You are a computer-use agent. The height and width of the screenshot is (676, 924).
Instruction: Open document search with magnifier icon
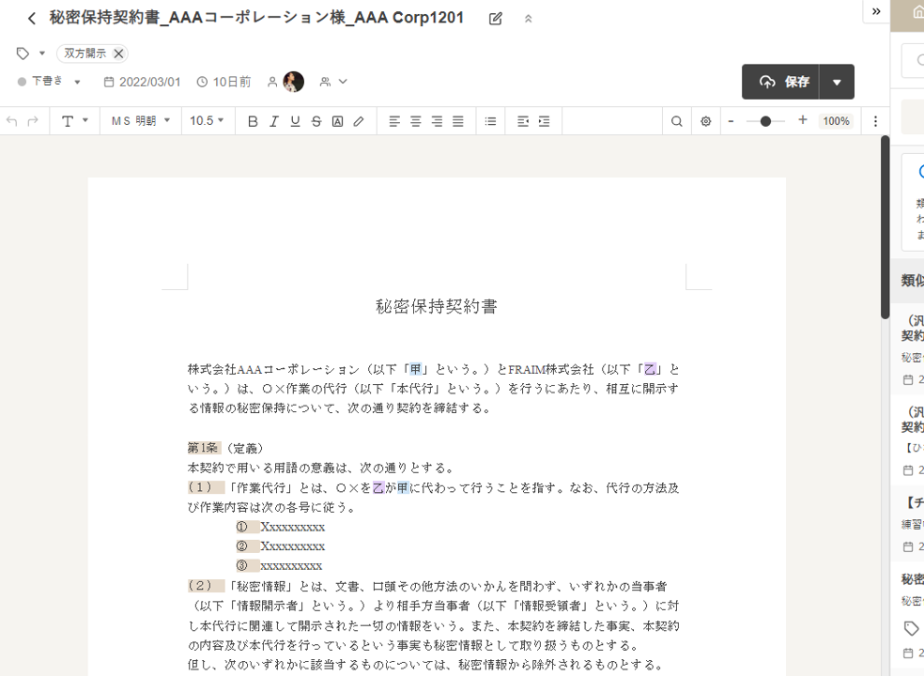[676, 121]
